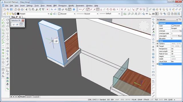Click the blue Help question mark icon
The image size is (183, 102).
click(x=74, y=9)
